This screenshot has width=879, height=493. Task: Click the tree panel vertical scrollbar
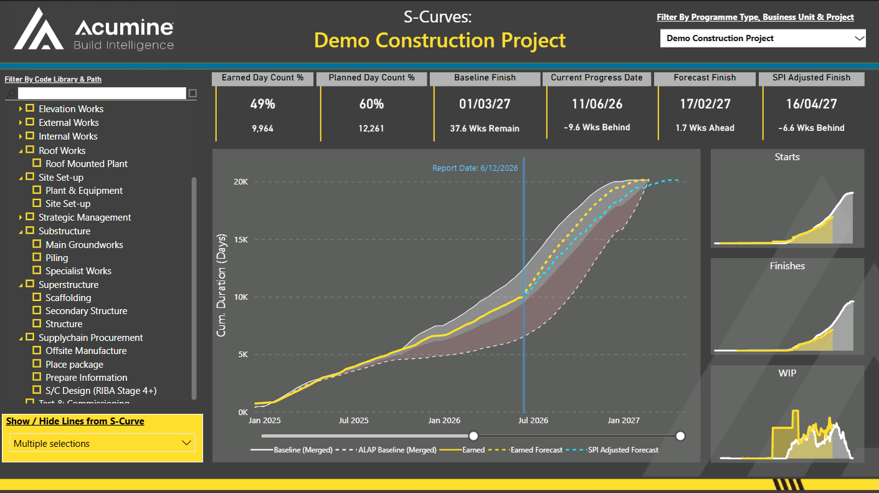click(x=194, y=288)
